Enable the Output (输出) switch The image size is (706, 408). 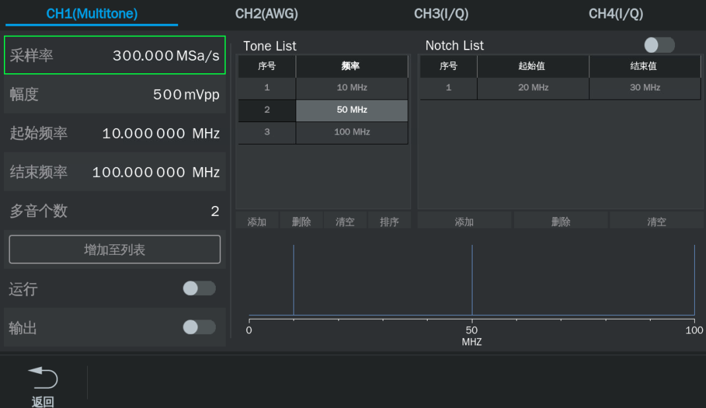point(199,327)
